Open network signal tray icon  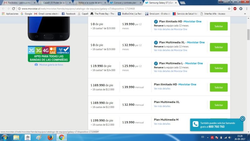[x=226, y=138]
